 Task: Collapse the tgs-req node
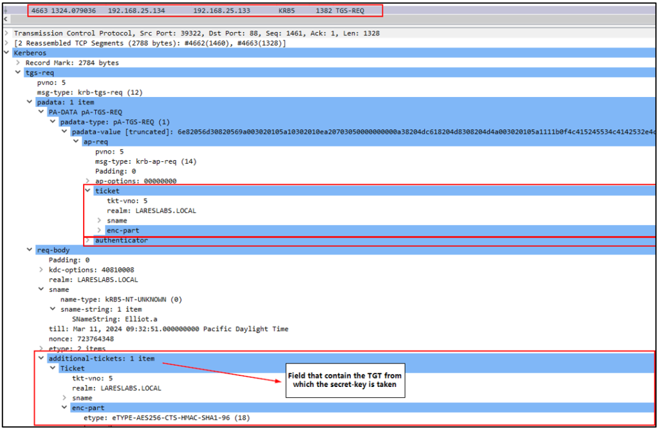point(18,73)
